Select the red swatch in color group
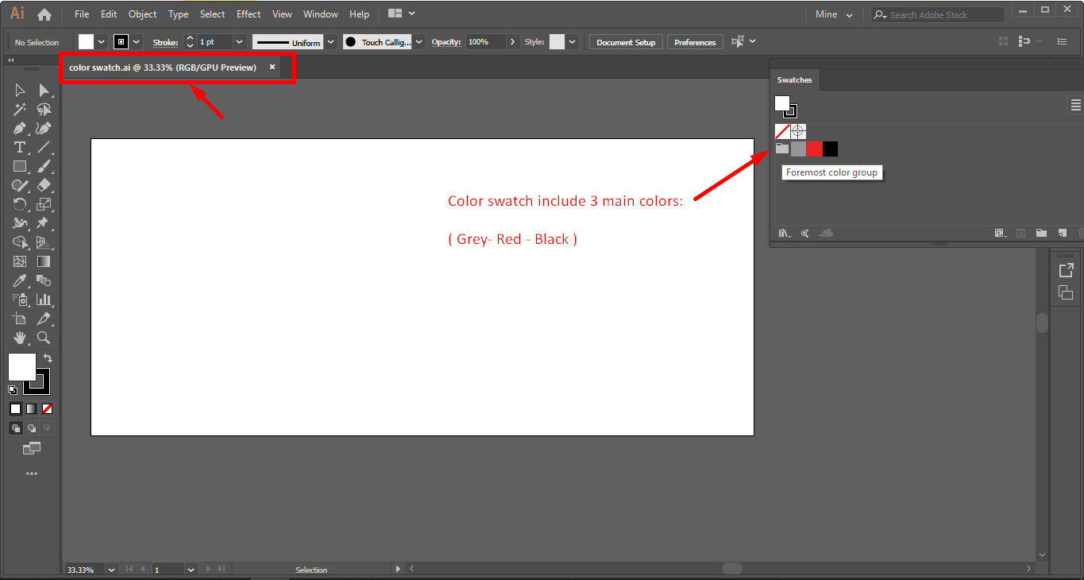Image resolution: width=1084 pixels, height=580 pixels. pos(814,149)
